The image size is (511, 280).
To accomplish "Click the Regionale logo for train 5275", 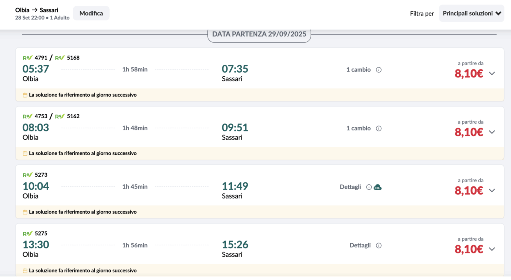I will click(28, 234).
